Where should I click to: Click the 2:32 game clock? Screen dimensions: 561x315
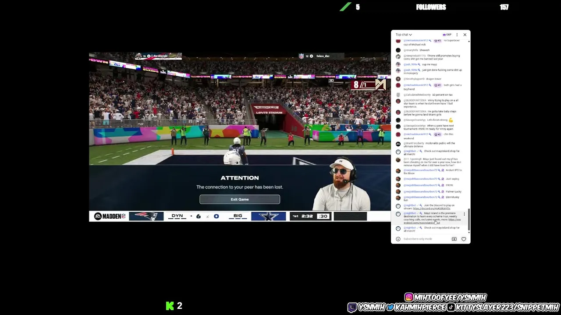click(x=307, y=216)
